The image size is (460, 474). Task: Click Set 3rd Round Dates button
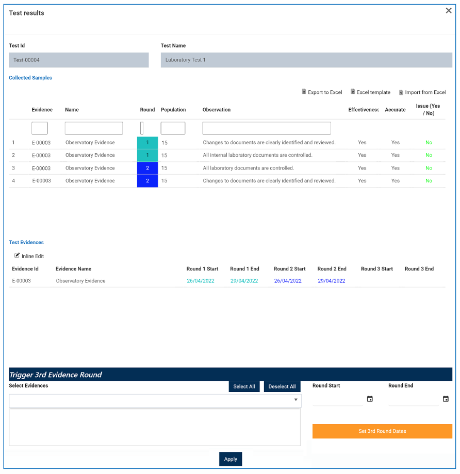point(382,431)
